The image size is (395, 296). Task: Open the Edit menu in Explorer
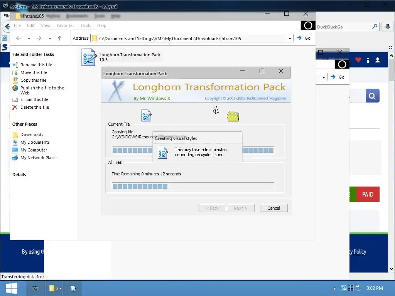[31, 25]
